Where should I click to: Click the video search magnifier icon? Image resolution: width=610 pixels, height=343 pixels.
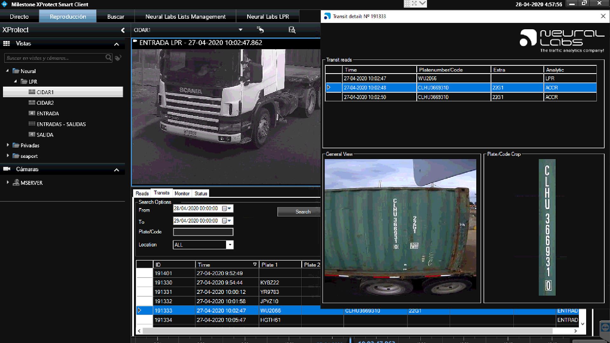coord(292,30)
